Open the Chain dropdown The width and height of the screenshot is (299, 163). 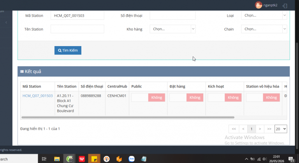point(264,29)
